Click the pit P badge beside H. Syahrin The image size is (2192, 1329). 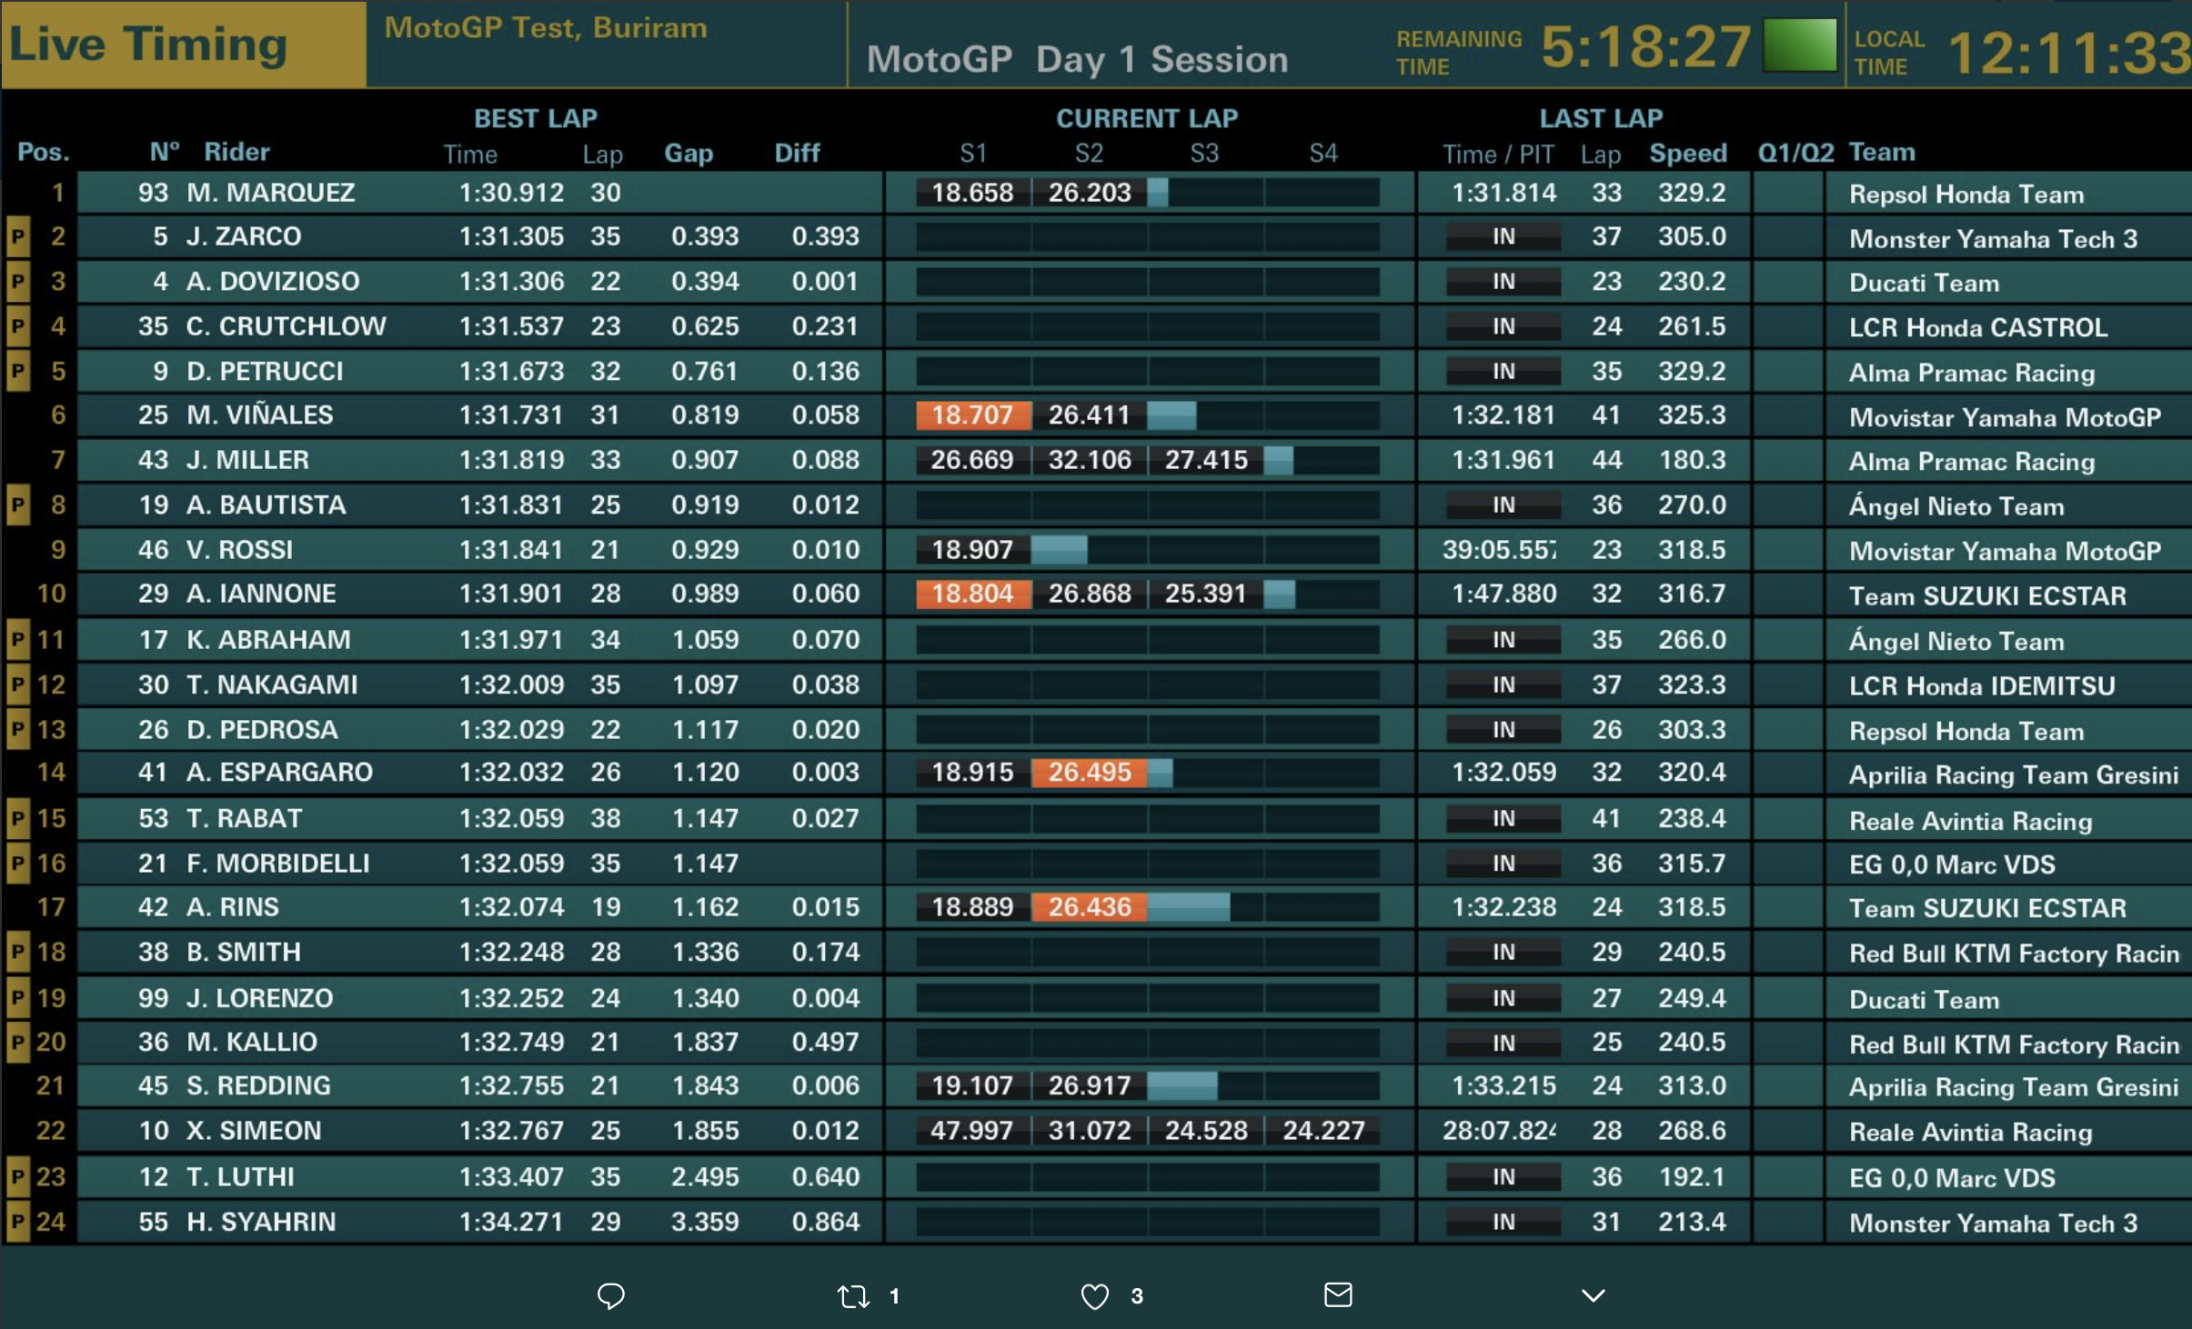[17, 1222]
